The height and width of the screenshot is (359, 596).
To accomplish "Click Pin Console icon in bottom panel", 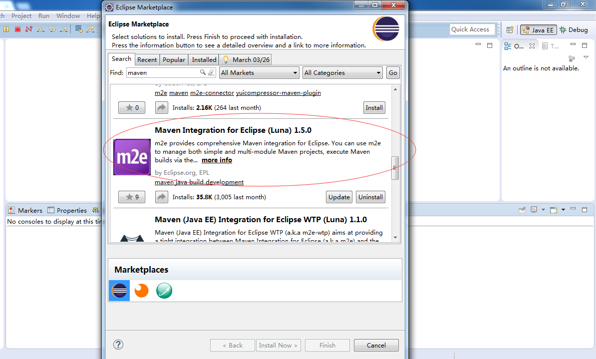I will click(522, 210).
